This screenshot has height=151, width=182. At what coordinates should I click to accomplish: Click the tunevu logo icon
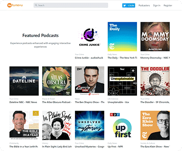[9, 5]
